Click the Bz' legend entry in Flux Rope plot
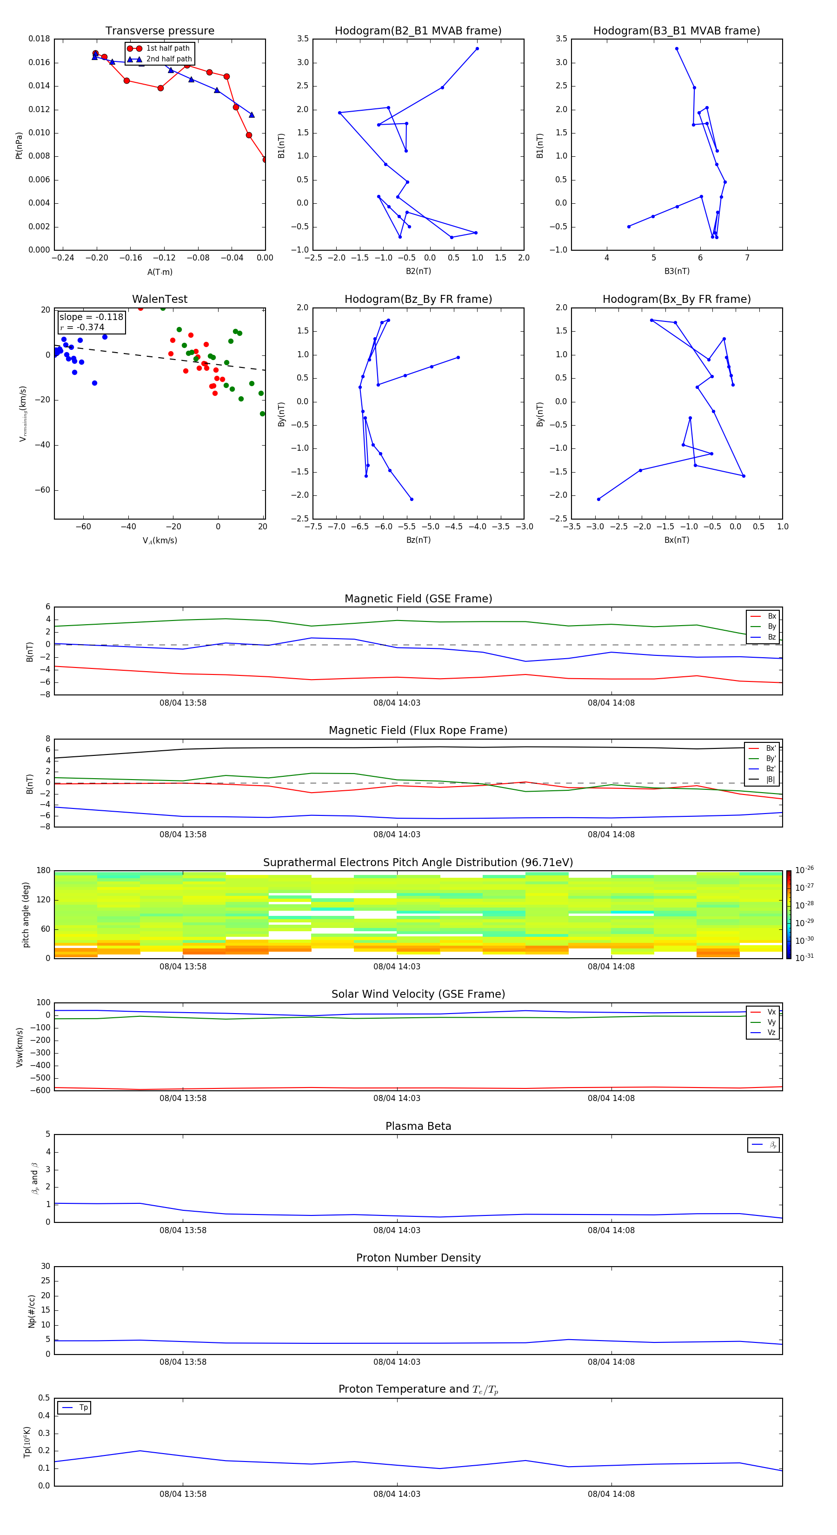This screenshot has width=837, height=1535. (762, 769)
